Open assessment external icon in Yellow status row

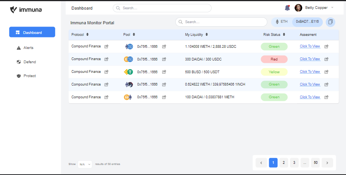click(x=326, y=72)
